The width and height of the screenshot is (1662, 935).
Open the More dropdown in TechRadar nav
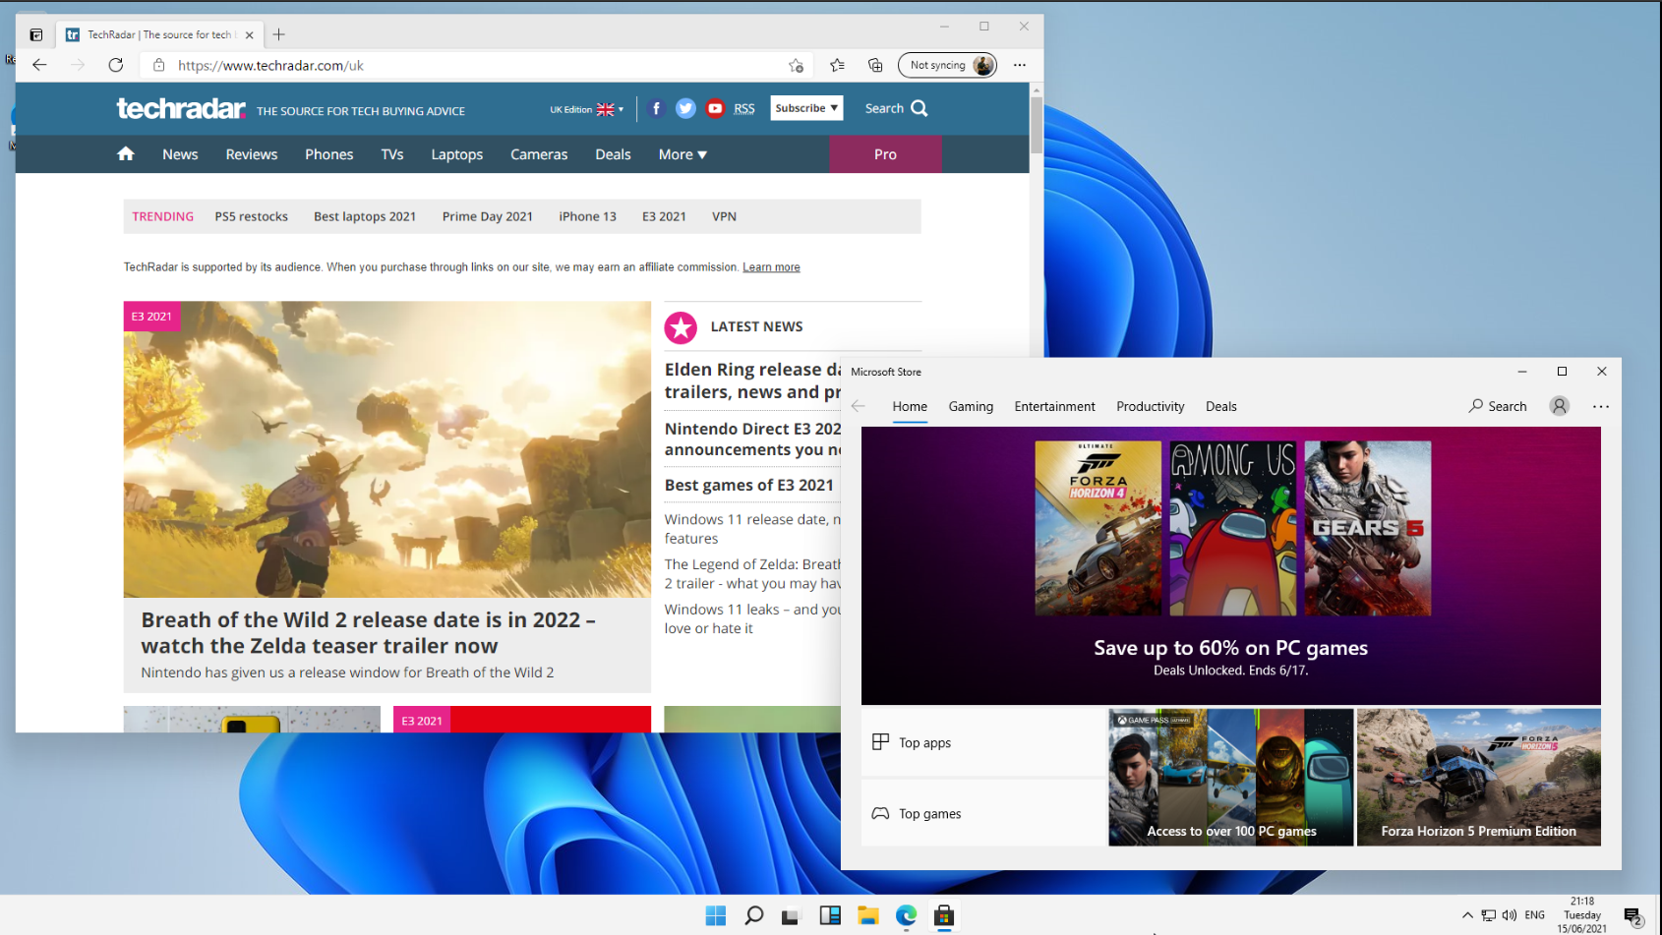pos(682,154)
